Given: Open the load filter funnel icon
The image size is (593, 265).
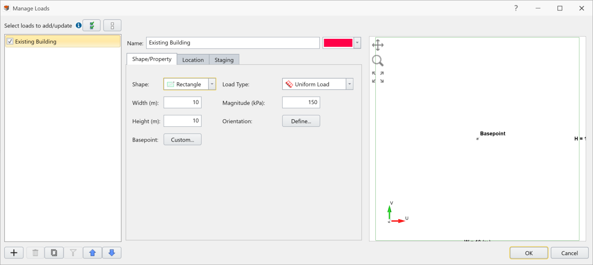Looking at the screenshot, I should pyautogui.click(x=73, y=253).
